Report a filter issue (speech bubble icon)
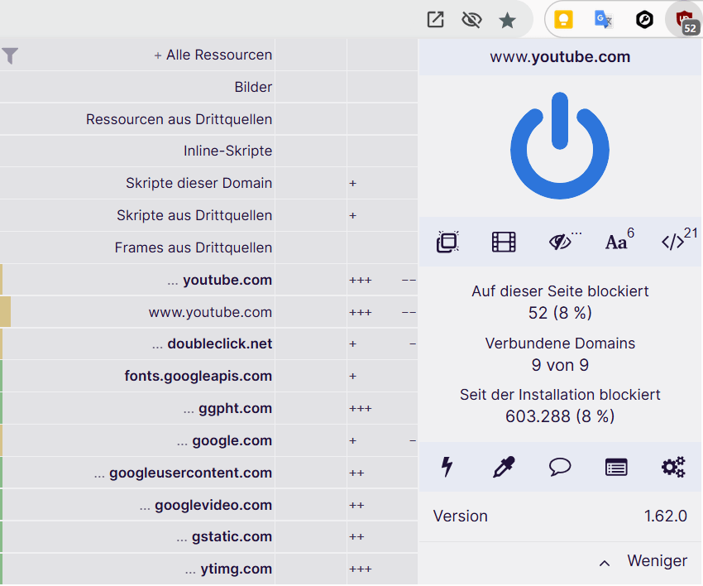703x586 pixels. click(x=560, y=468)
